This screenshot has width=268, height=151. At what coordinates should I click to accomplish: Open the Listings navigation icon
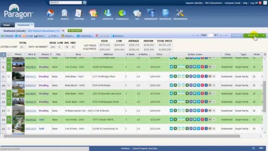[x=79, y=15]
